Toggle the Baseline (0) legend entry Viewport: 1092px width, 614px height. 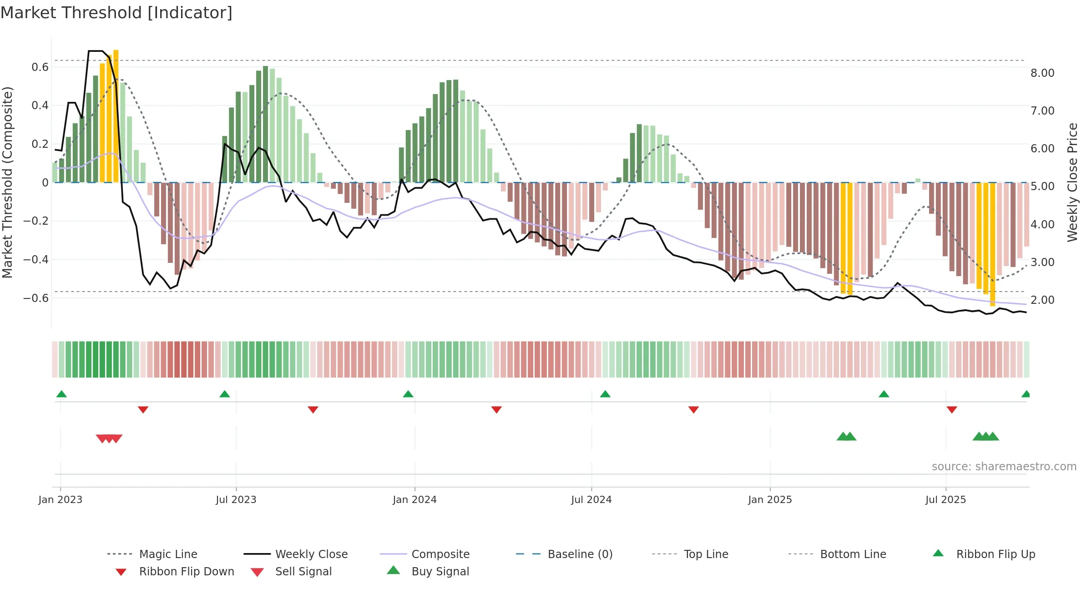(564, 554)
